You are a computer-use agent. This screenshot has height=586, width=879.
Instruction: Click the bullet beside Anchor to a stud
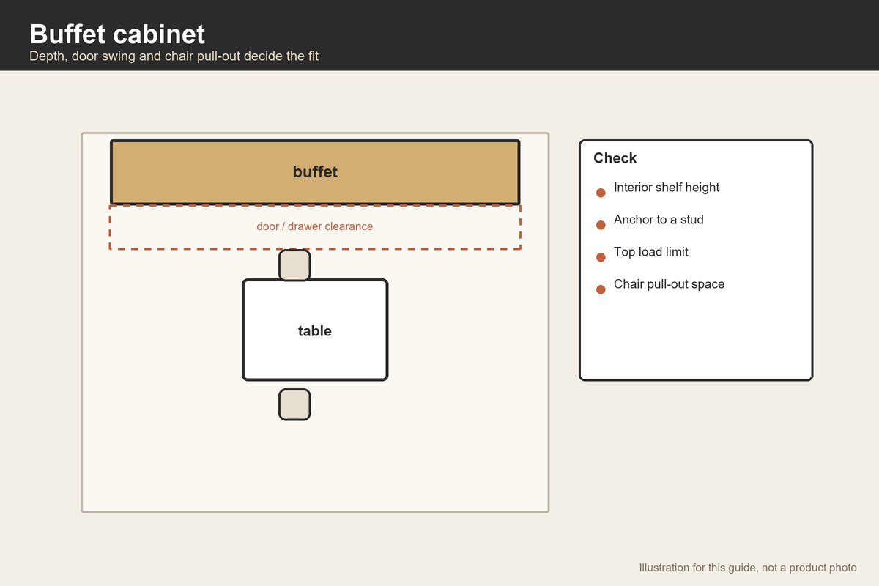pyautogui.click(x=601, y=225)
